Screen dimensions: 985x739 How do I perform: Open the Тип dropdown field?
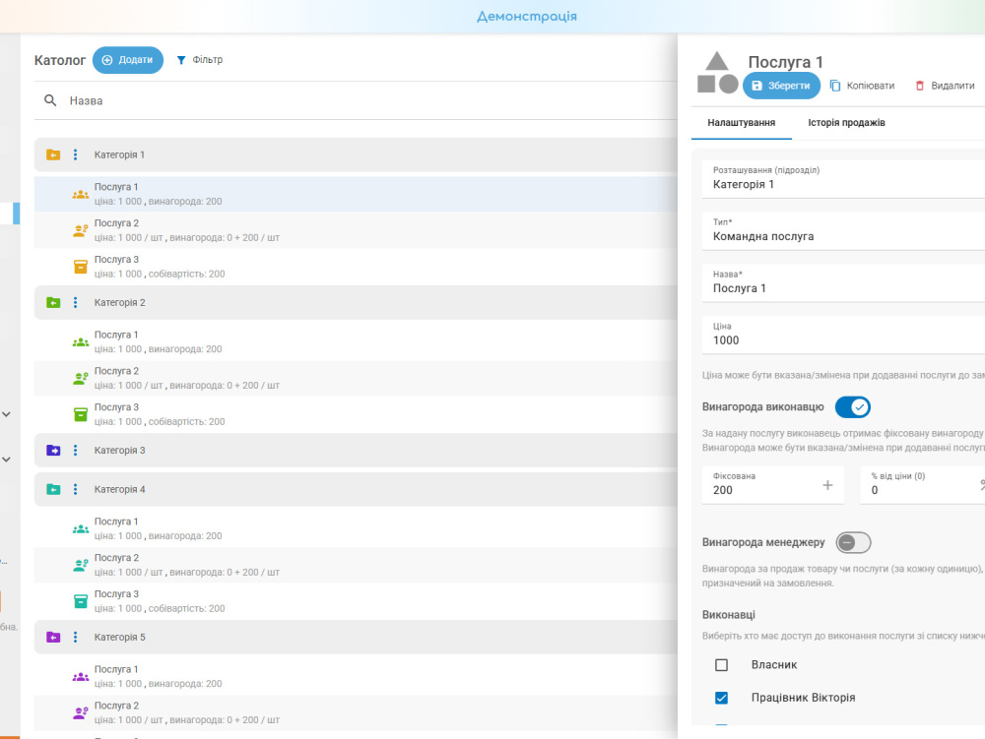pos(843,231)
